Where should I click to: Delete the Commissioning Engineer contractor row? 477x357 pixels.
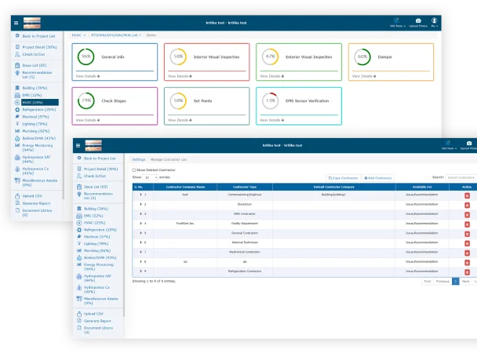click(467, 195)
